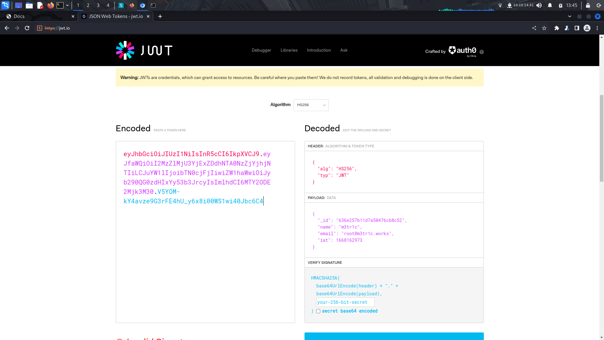This screenshot has width=604, height=340.
Task: Click the notification bell in the system tray
Action: (x=550, y=5)
